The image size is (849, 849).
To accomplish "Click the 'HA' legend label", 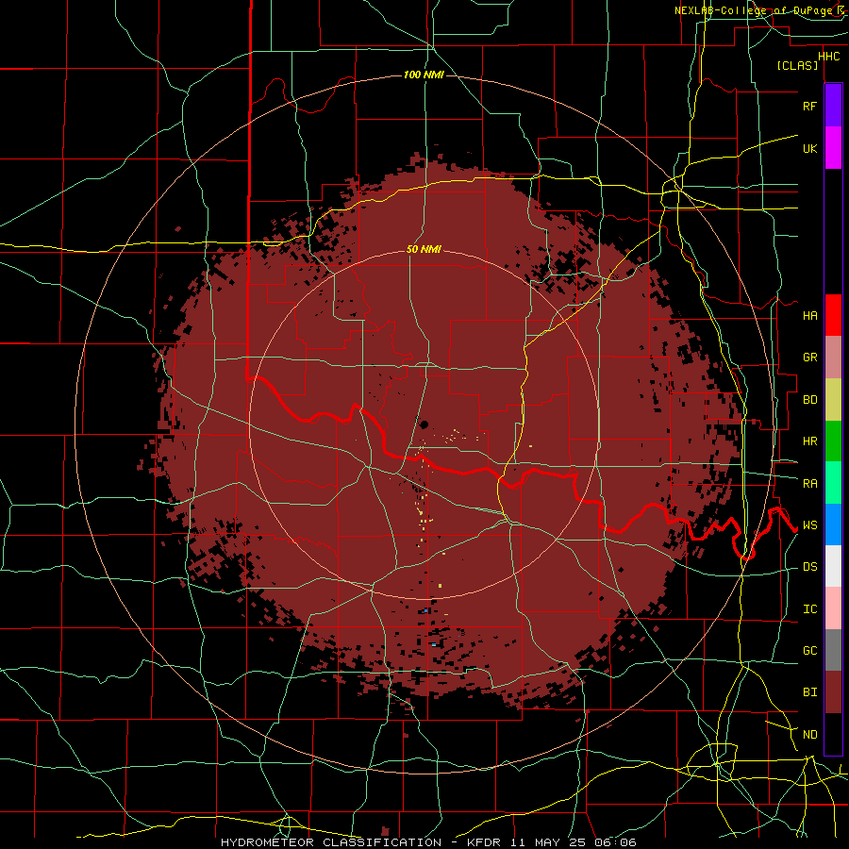I will [809, 316].
